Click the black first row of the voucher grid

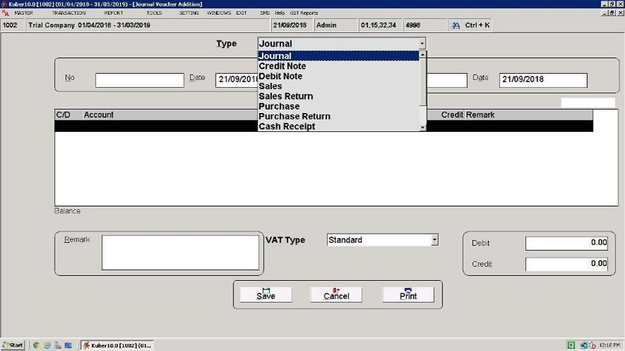pos(324,126)
